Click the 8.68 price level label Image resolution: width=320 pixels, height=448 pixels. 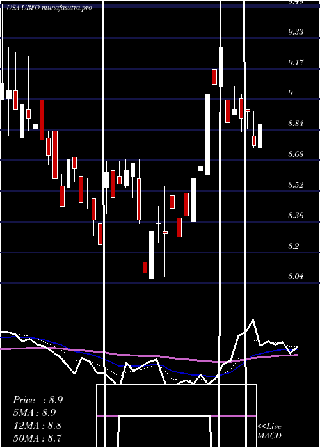click(x=296, y=154)
